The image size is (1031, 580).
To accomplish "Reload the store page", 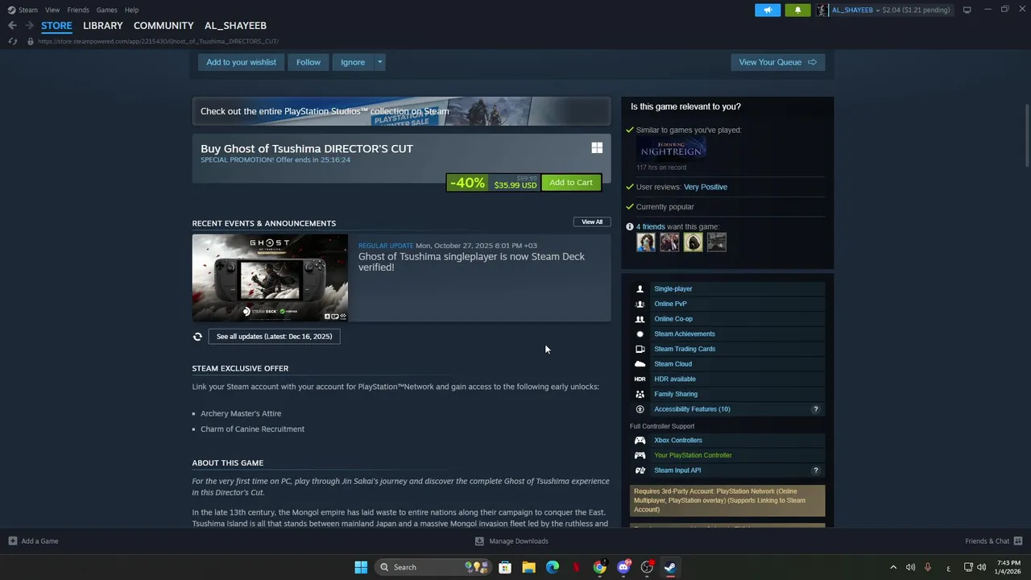I will (12, 41).
